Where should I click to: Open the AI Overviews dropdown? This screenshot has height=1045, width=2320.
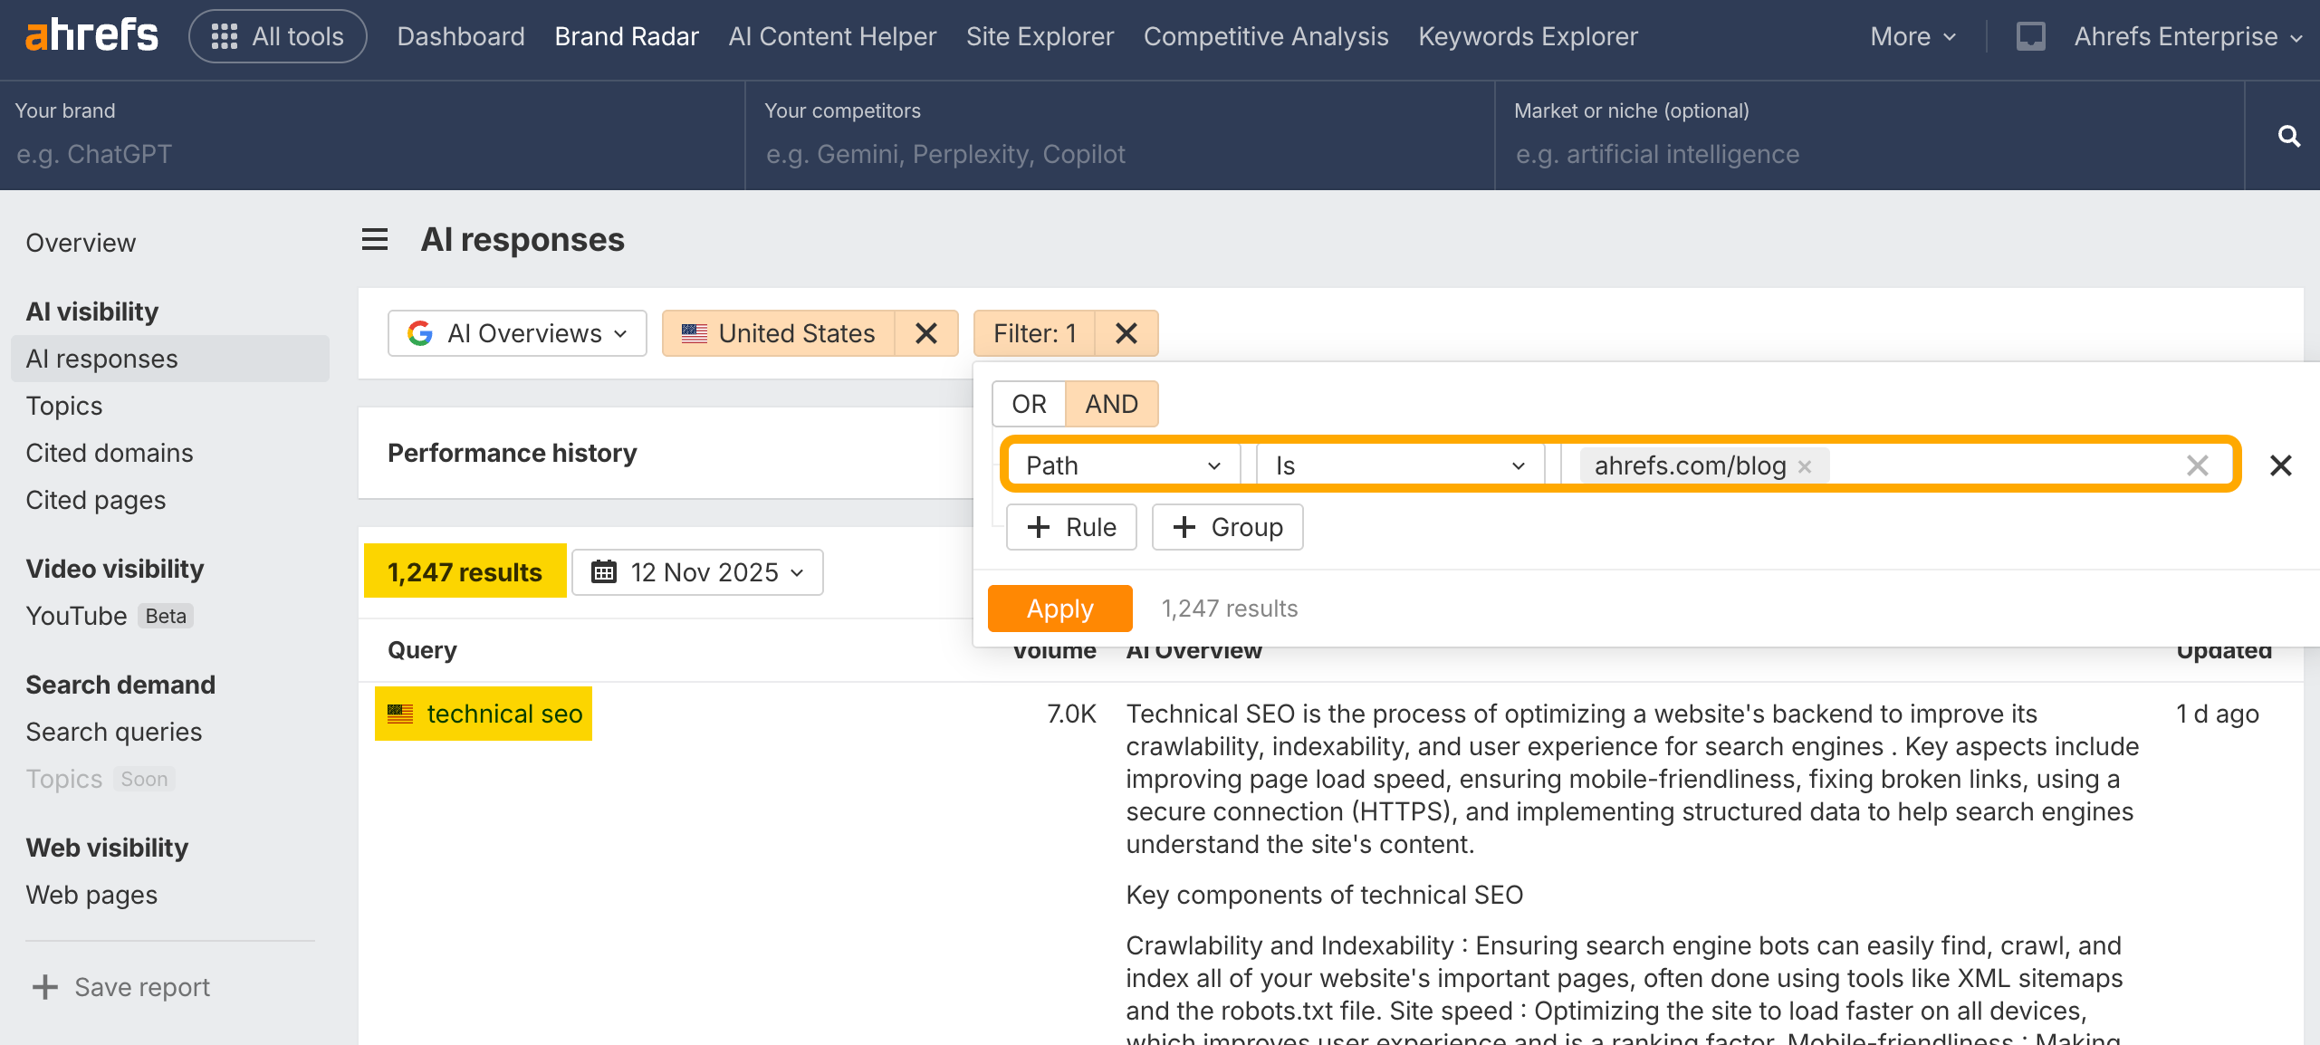[x=517, y=333]
